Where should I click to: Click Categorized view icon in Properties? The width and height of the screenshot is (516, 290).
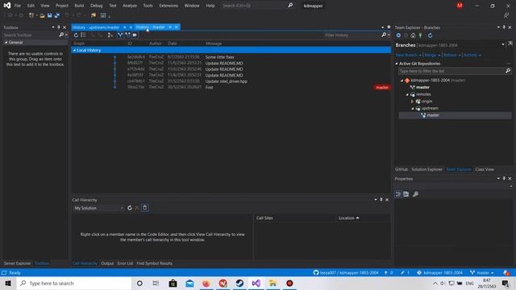398,194
